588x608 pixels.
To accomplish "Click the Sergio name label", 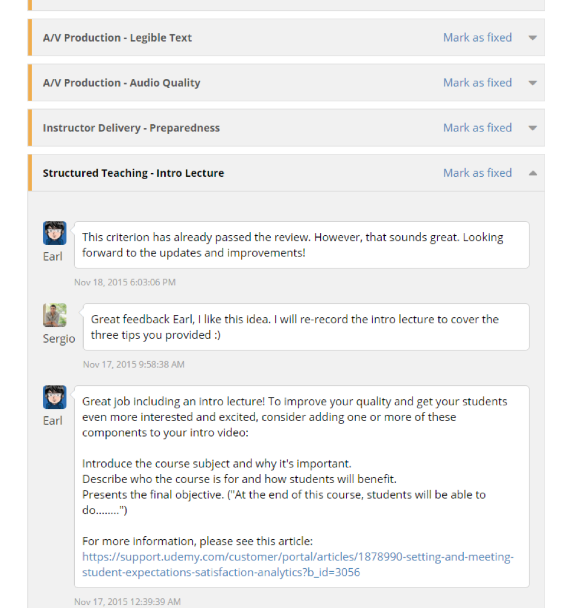I will click(x=59, y=339).
